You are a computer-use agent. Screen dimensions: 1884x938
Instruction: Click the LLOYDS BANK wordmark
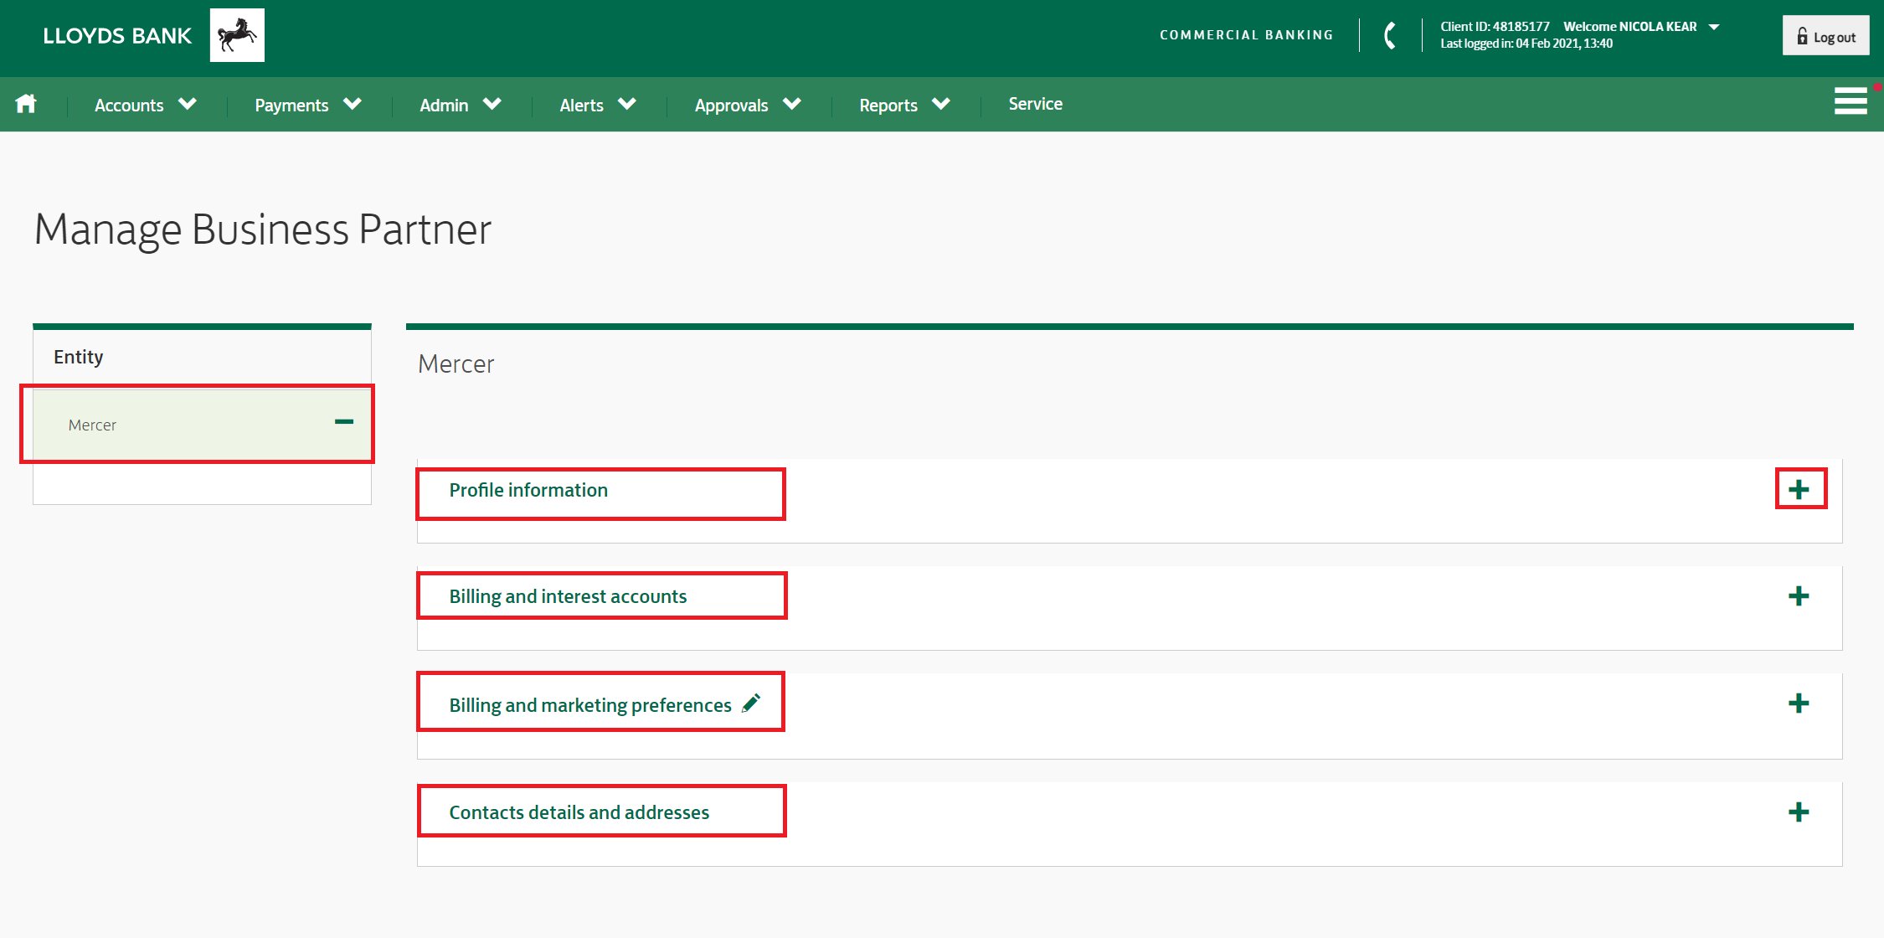(117, 36)
